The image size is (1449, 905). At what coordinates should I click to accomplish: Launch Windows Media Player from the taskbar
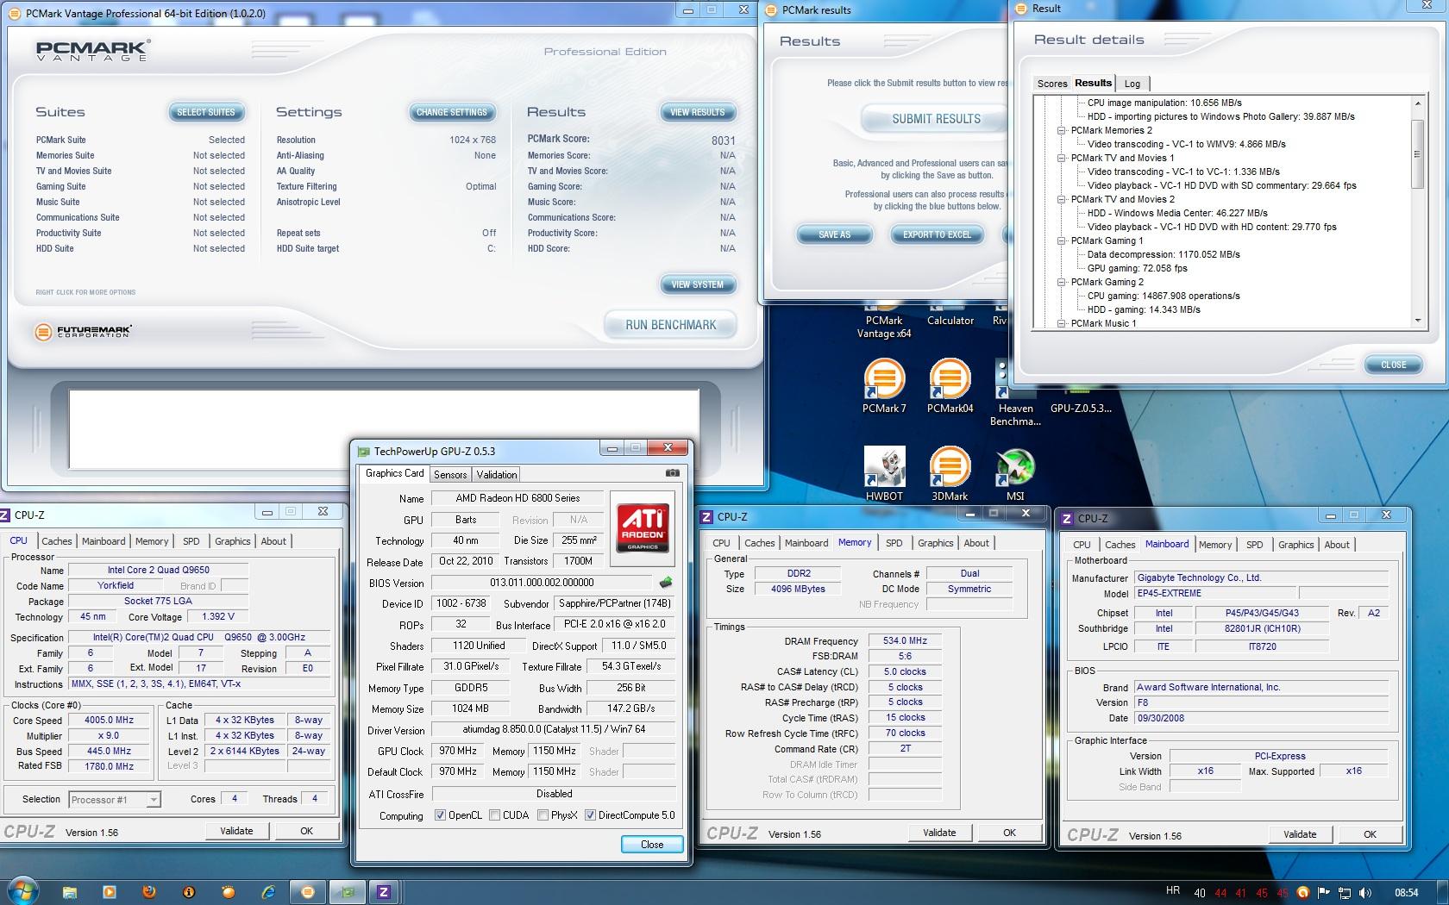tap(110, 892)
